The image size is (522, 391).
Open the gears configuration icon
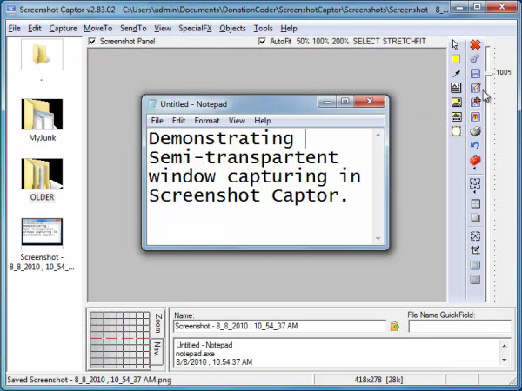click(x=475, y=59)
